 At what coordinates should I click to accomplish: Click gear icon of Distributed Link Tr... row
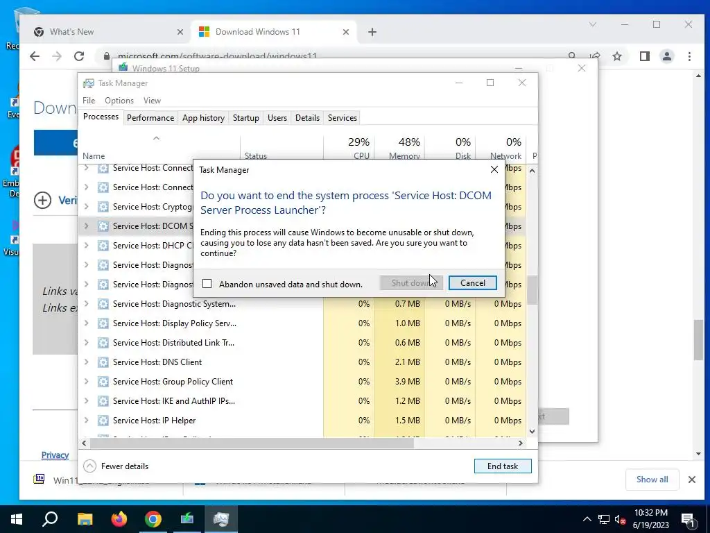tap(103, 343)
